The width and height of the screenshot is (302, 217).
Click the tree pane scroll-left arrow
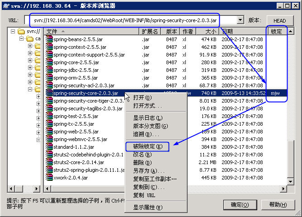tap(11, 189)
